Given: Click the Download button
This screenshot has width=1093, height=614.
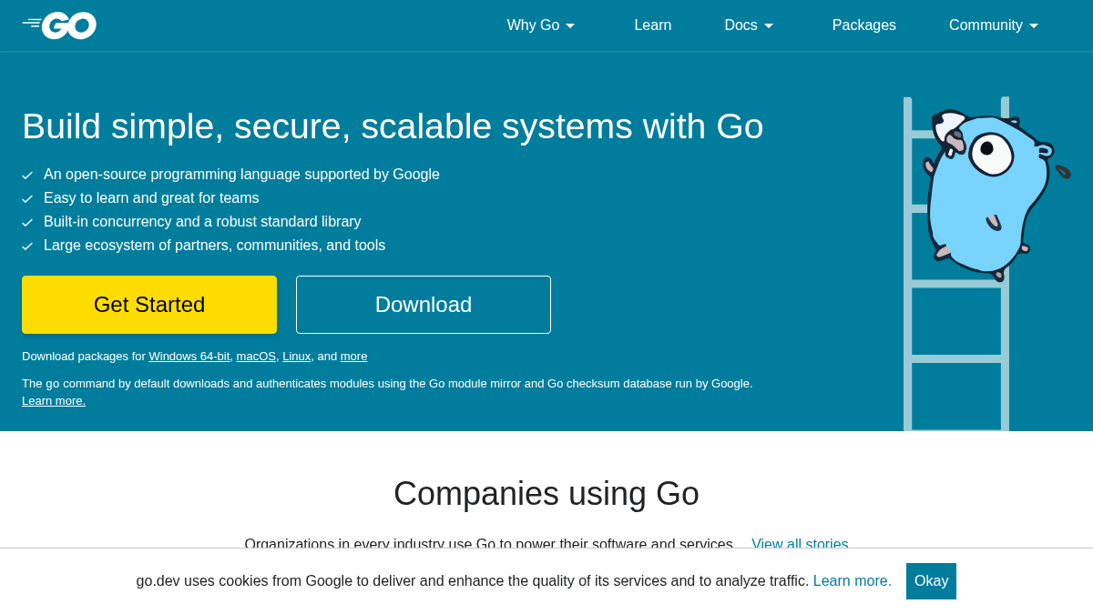Looking at the screenshot, I should [424, 305].
